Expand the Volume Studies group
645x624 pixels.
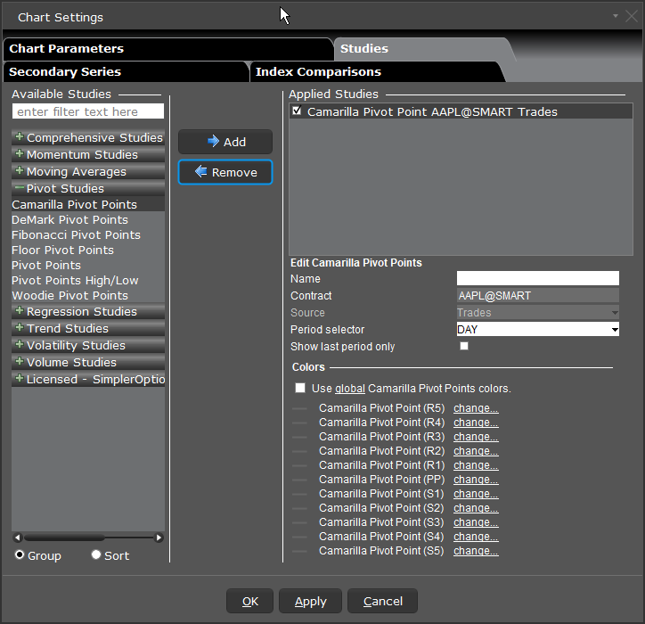pos(88,362)
